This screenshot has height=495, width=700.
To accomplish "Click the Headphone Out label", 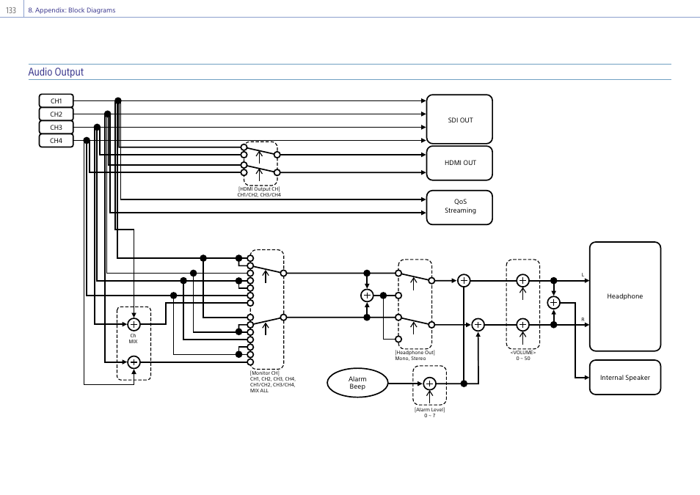I will [415, 352].
